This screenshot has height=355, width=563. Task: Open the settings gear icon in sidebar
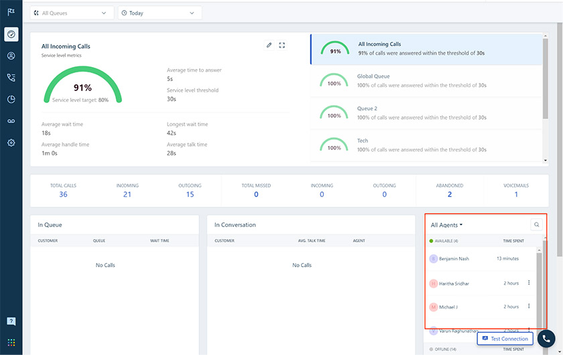click(x=11, y=143)
